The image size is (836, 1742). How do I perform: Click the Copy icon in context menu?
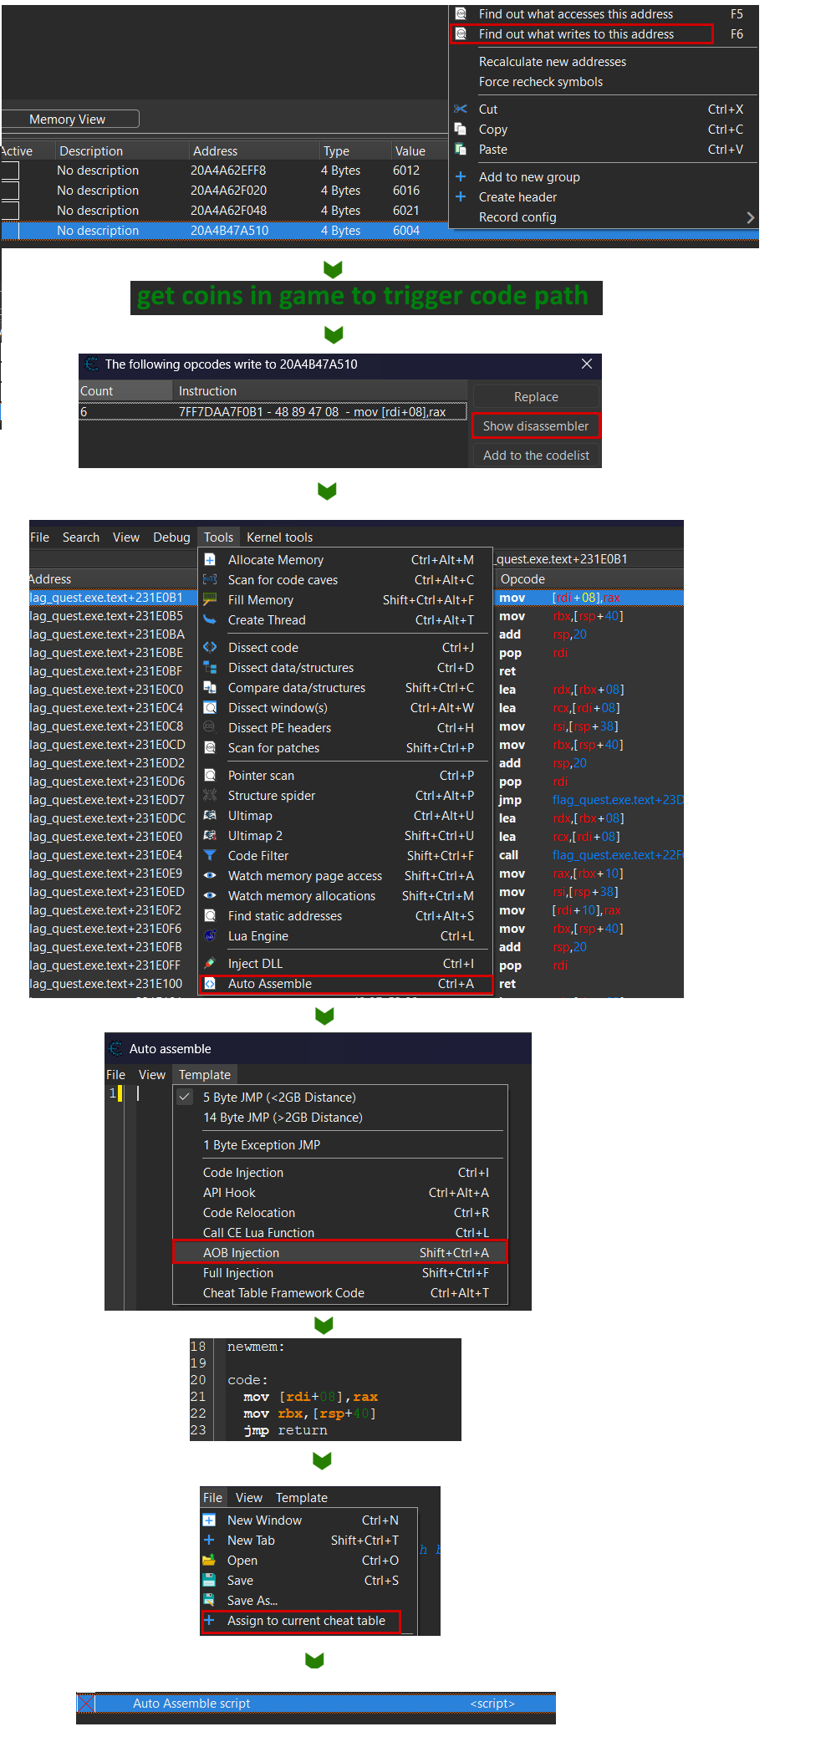pyautogui.click(x=461, y=130)
